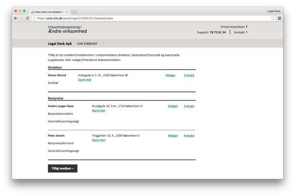
Task: Click the name Peter Jensen
Action: (x=56, y=135)
